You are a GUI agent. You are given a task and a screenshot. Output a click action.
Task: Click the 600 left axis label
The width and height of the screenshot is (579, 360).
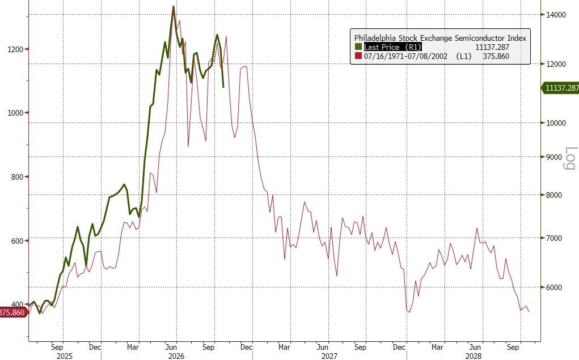click(17, 241)
